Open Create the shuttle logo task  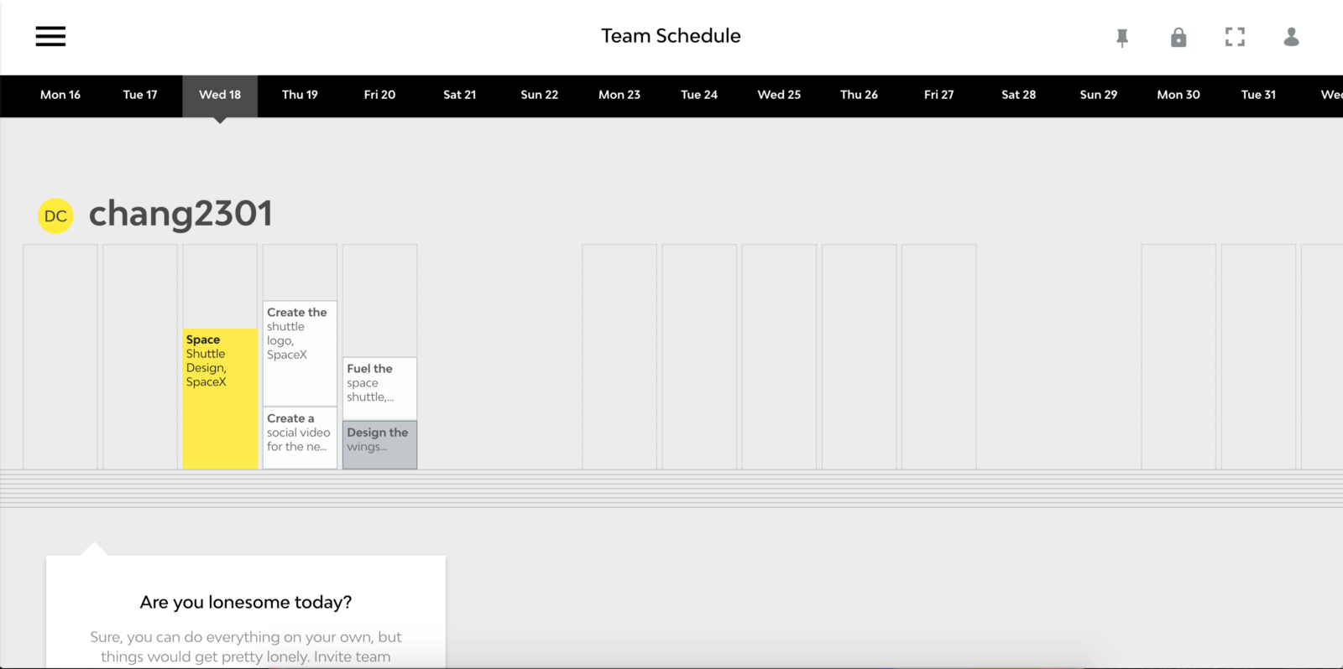(x=300, y=352)
